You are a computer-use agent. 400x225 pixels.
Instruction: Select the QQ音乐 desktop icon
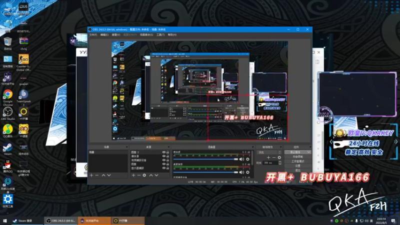[x=7, y=131]
